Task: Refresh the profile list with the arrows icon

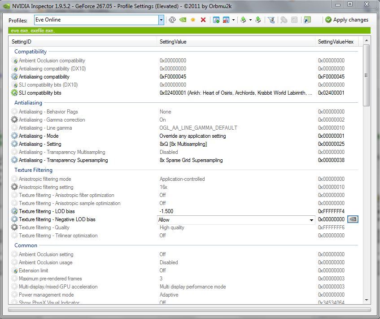Action: [x=172, y=20]
